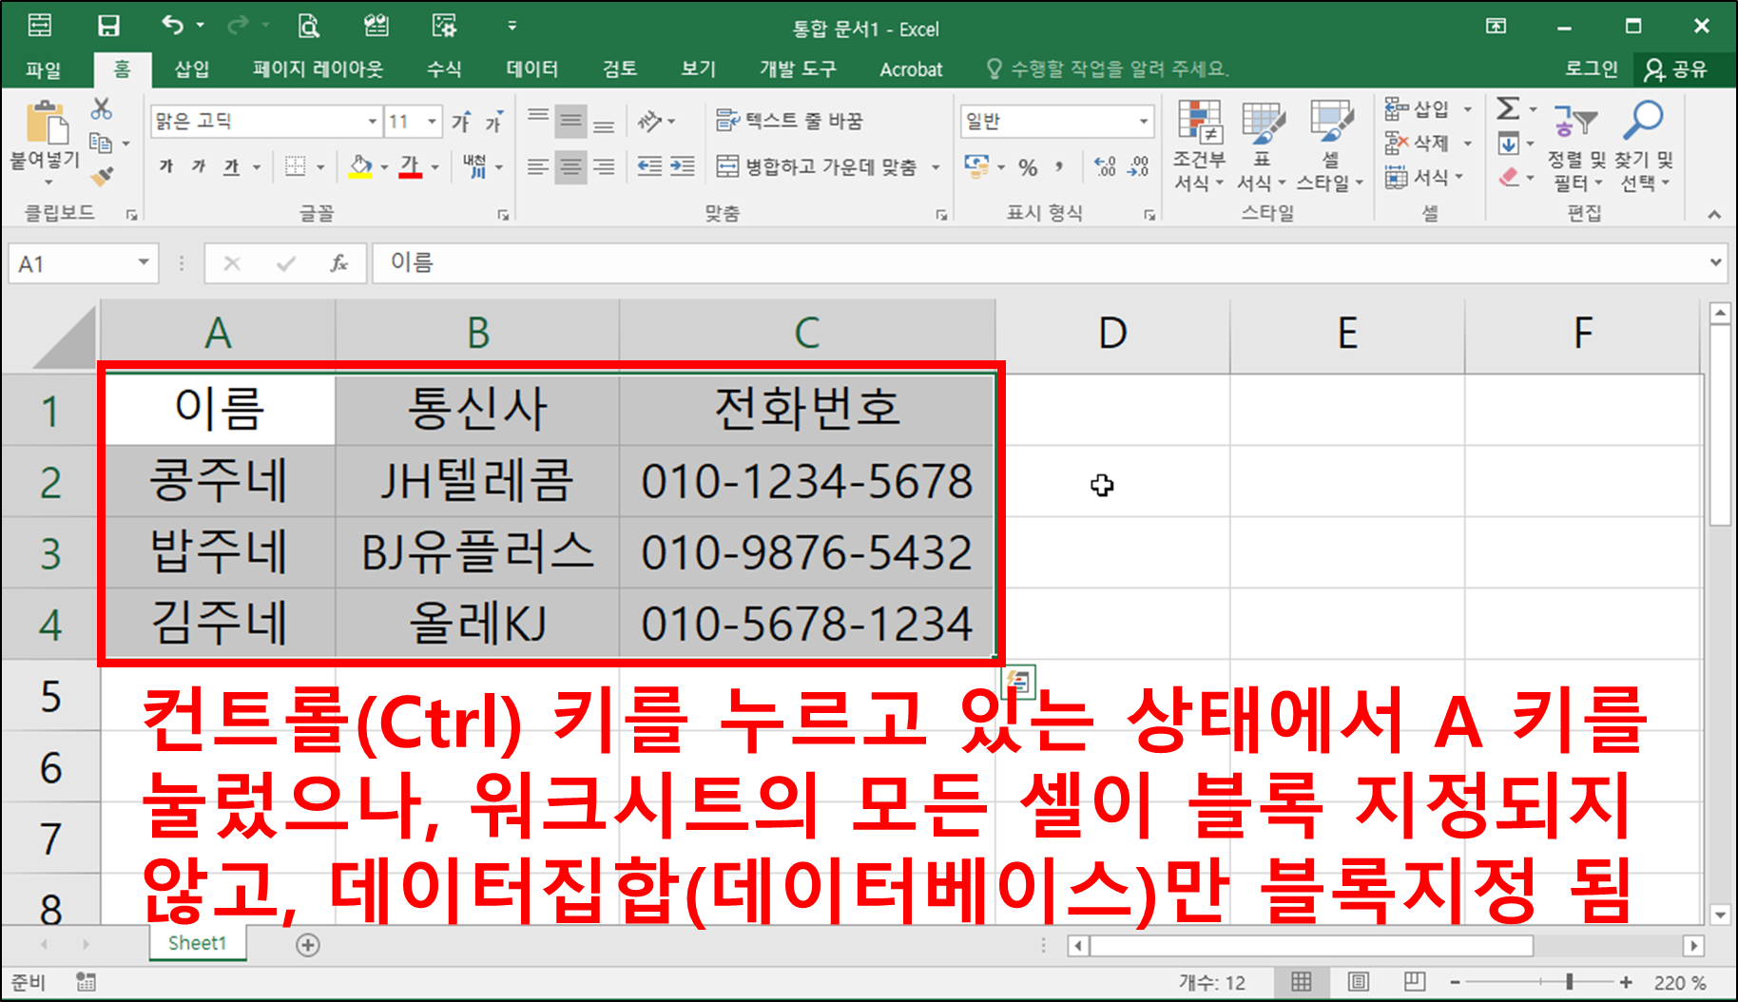
Task: Toggle center horizontal alignment
Action: 570,167
